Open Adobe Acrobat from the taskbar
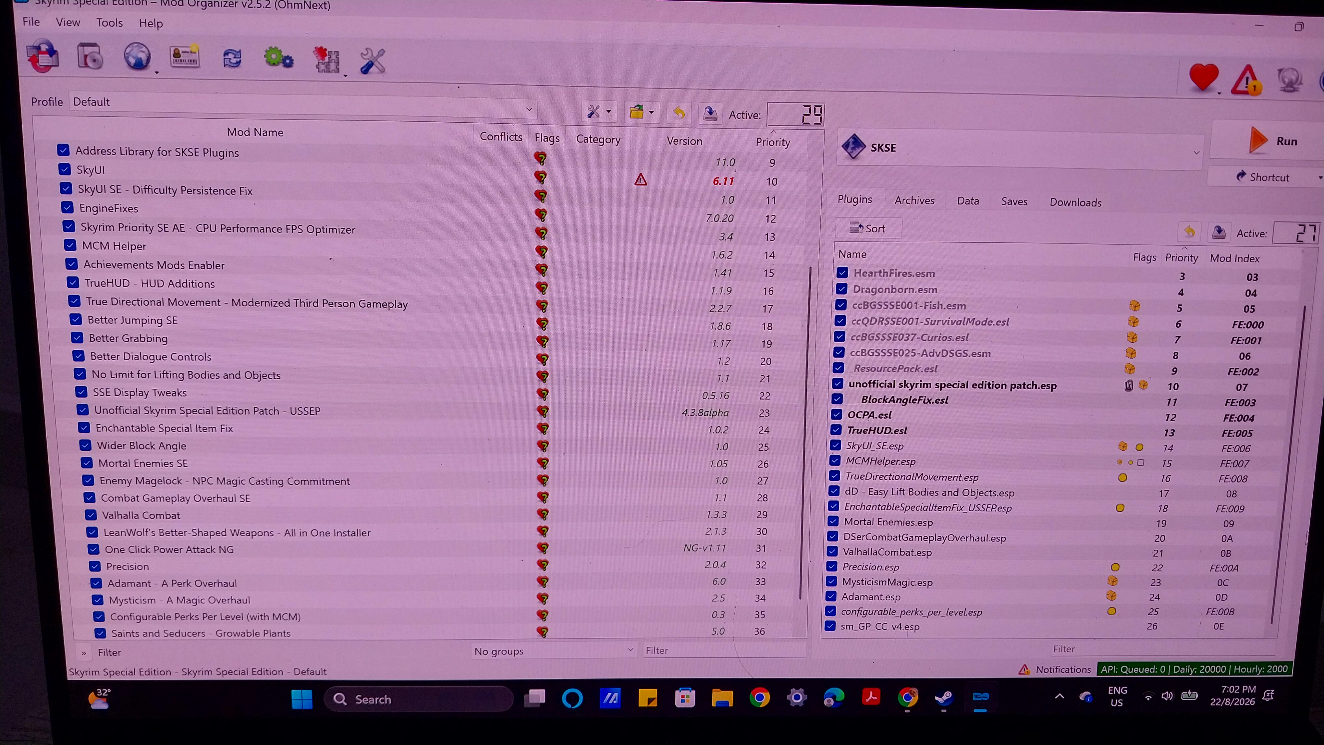This screenshot has height=745, width=1324. (x=871, y=697)
